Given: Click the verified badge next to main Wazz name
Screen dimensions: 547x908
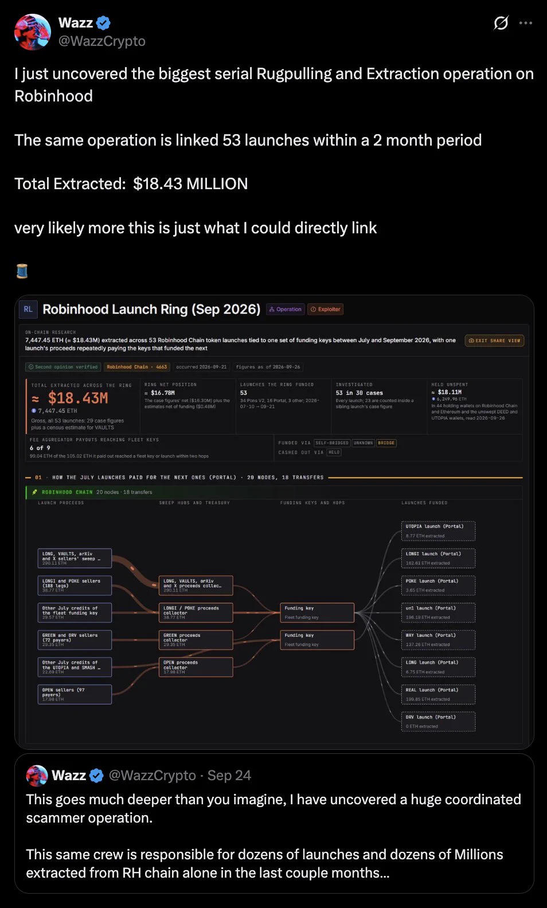Looking at the screenshot, I should click(x=104, y=23).
